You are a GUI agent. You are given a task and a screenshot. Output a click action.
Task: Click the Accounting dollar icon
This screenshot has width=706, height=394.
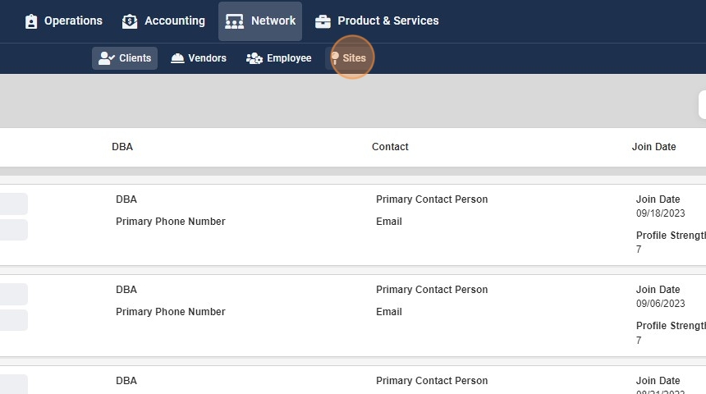tap(130, 21)
